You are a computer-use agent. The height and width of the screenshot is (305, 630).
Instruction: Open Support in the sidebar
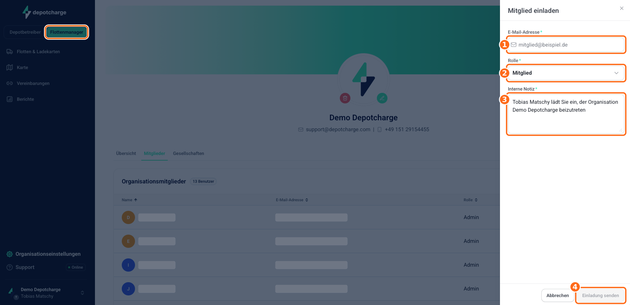pos(25,267)
